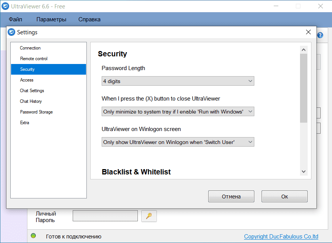
Task: Click the settings panel vertical scrollbar thumb
Action: tap(303, 88)
